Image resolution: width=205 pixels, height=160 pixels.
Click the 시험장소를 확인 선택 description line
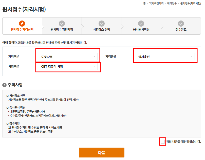click(43, 100)
